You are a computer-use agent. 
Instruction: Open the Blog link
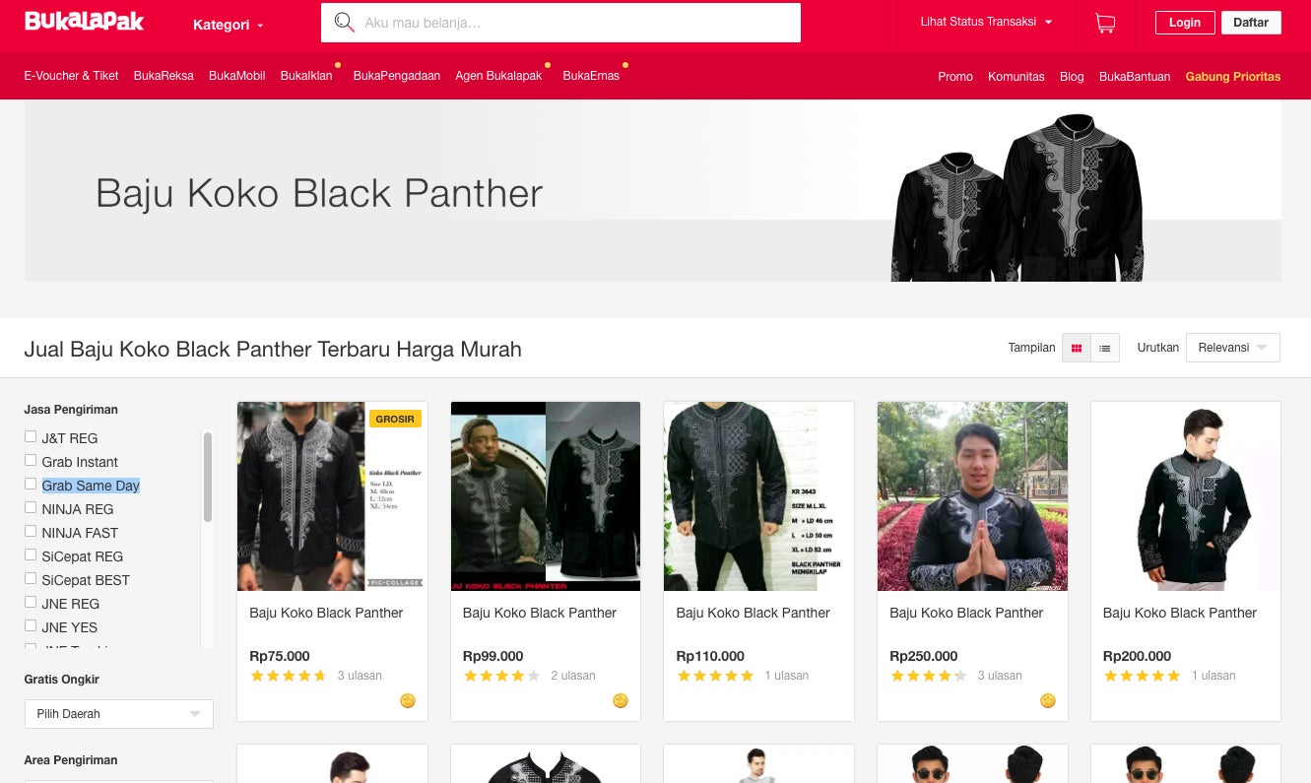coord(1072,77)
